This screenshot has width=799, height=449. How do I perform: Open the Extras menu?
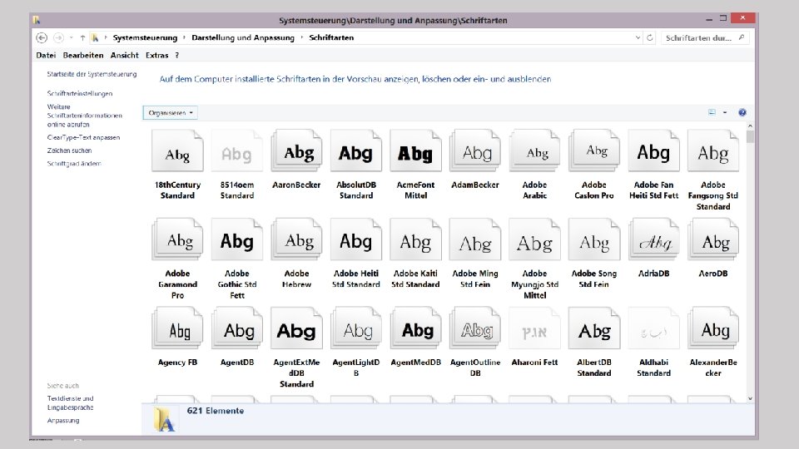pyautogui.click(x=157, y=55)
